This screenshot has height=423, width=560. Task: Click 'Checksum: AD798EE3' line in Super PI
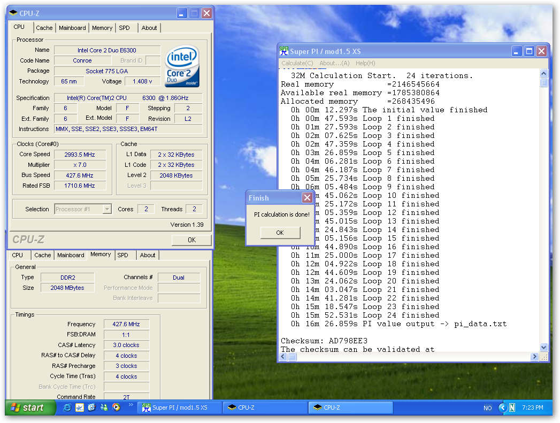324,341
